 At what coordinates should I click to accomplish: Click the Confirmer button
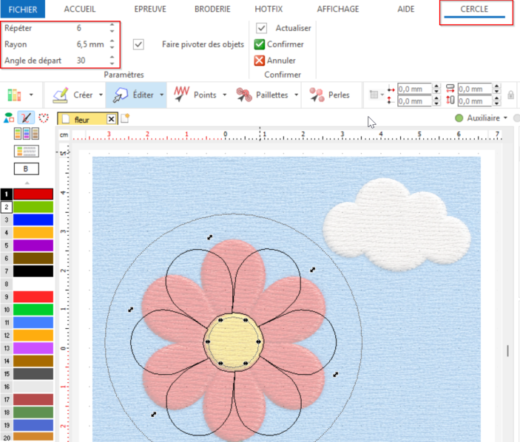point(279,44)
